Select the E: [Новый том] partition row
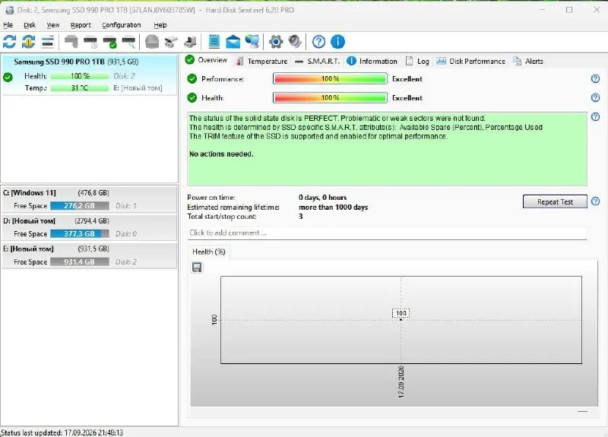Screen dimensions: 608x437 [89, 255]
